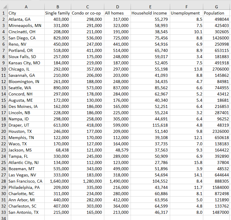Click unemployment value 3.2
This screenshot has width=231, height=220.
pos(186,113)
